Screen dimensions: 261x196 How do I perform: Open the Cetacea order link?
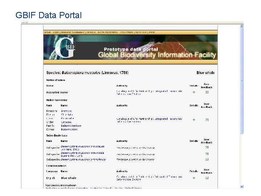66,122
